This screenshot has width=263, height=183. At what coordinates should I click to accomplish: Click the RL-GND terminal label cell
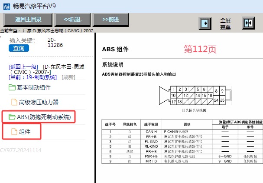pos(151,146)
